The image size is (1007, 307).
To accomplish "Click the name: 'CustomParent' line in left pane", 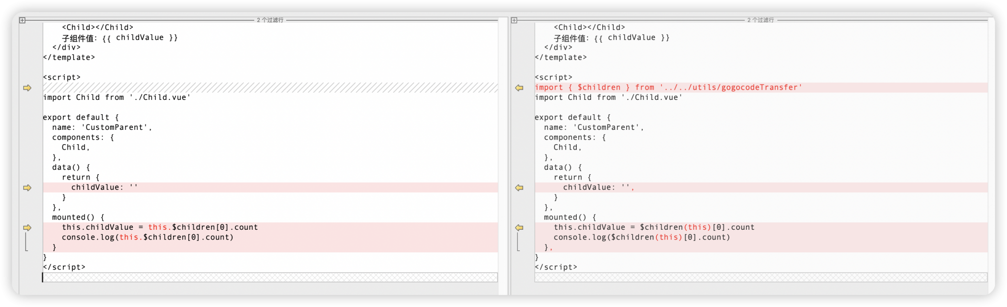I will coord(102,127).
